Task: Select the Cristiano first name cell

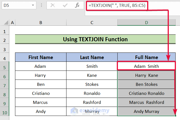Action: point(40,93)
